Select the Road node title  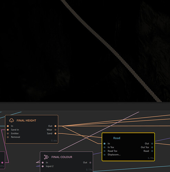click(117, 138)
